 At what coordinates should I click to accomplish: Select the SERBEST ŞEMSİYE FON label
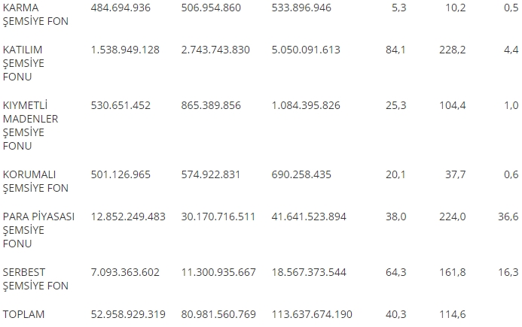pyautogui.click(x=35, y=279)
